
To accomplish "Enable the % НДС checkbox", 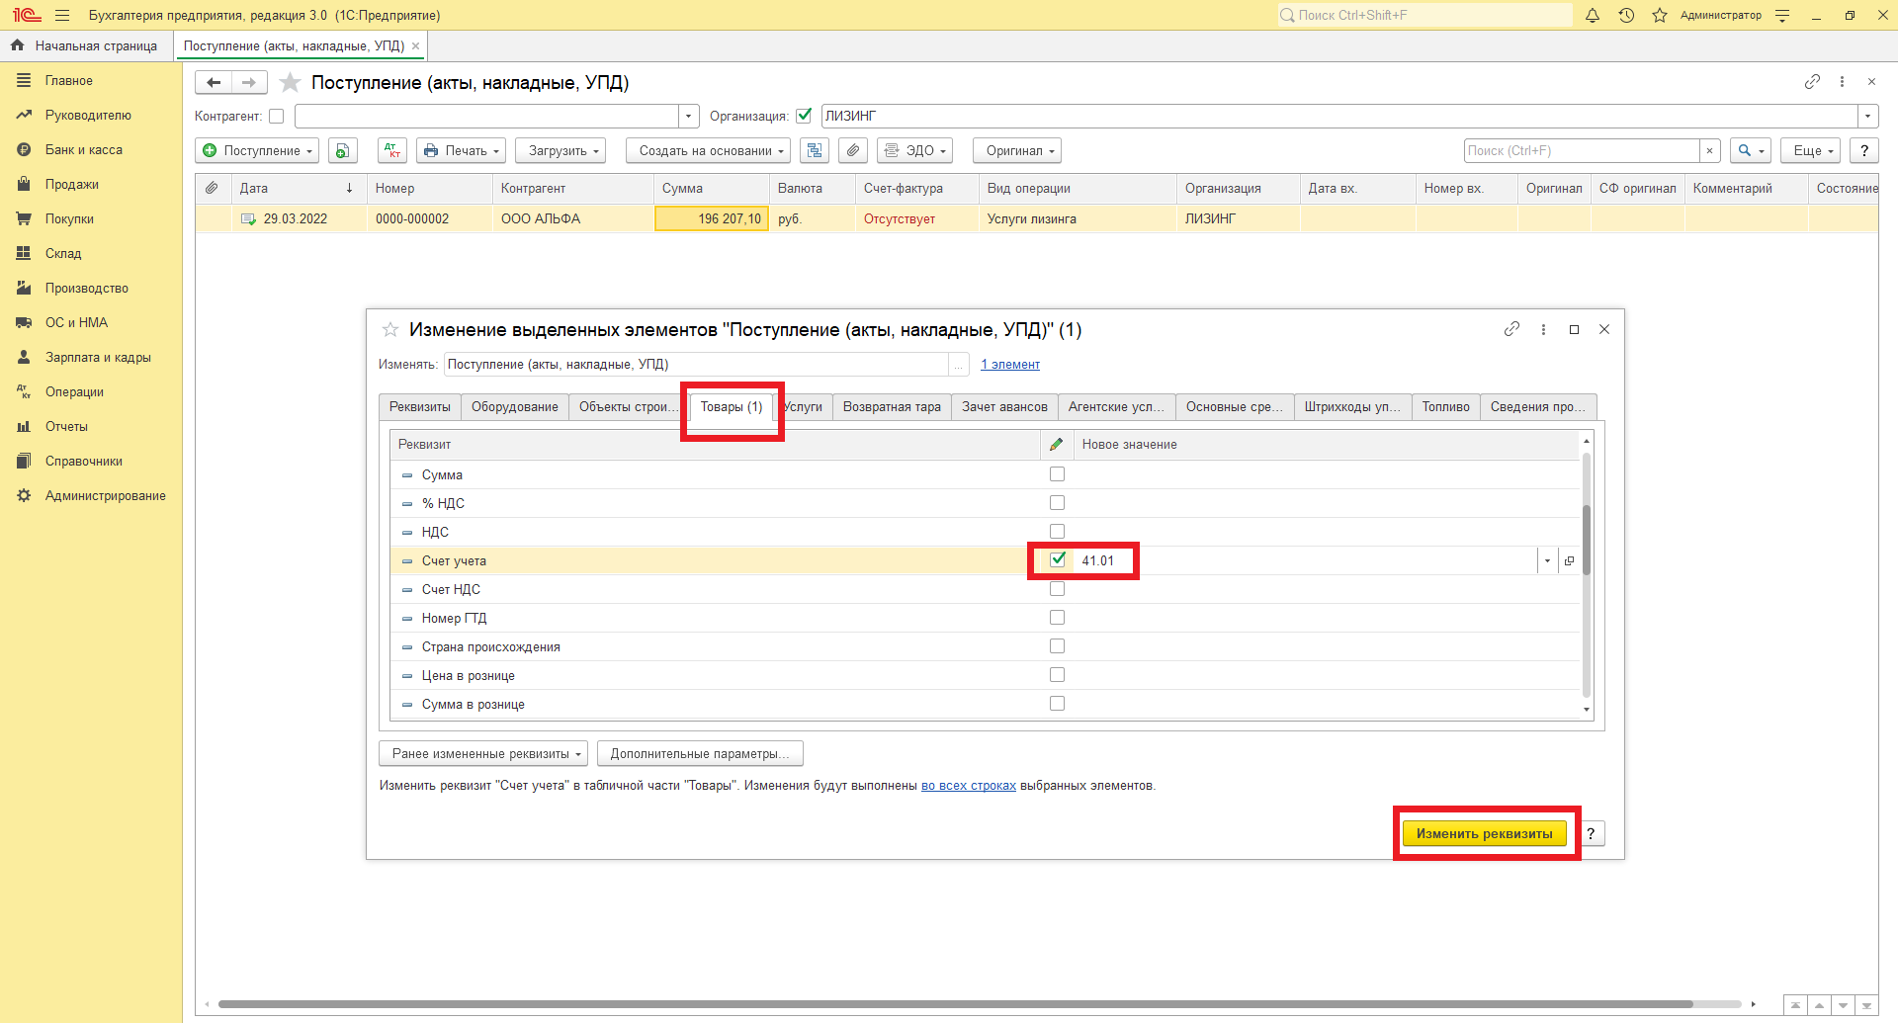I will click(x=1057, y=503).
